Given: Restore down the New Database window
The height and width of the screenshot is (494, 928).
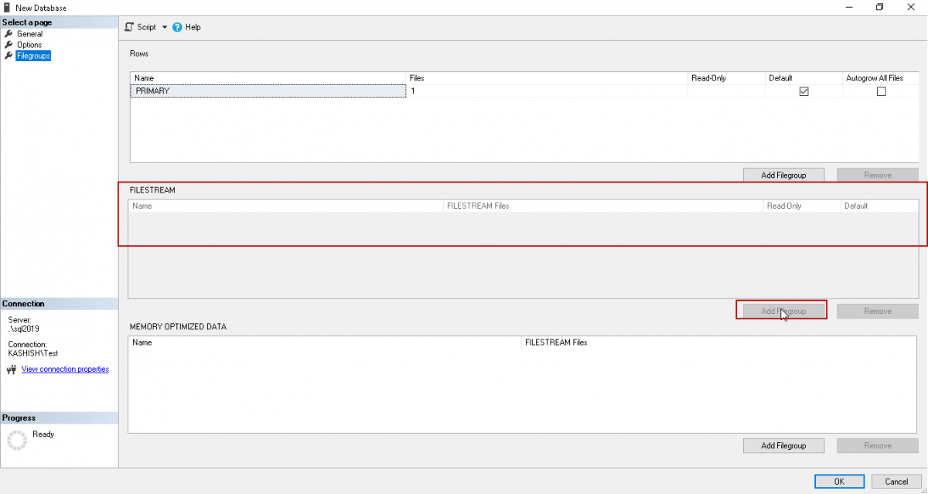Looking at the screenshot, I should point(879,7).
